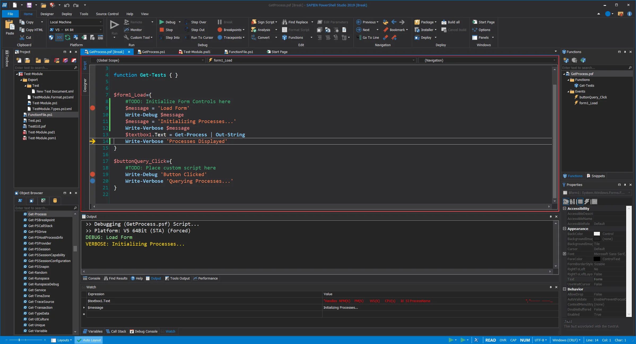The height and width of the screenshot is (344, 636).
Task: Switch to the Console output tab
Action: [92, 278]
